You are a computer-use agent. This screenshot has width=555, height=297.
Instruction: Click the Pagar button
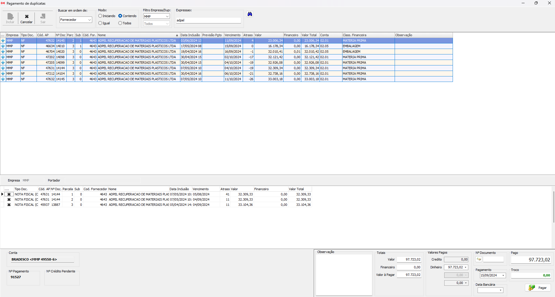tap(538, 288)
